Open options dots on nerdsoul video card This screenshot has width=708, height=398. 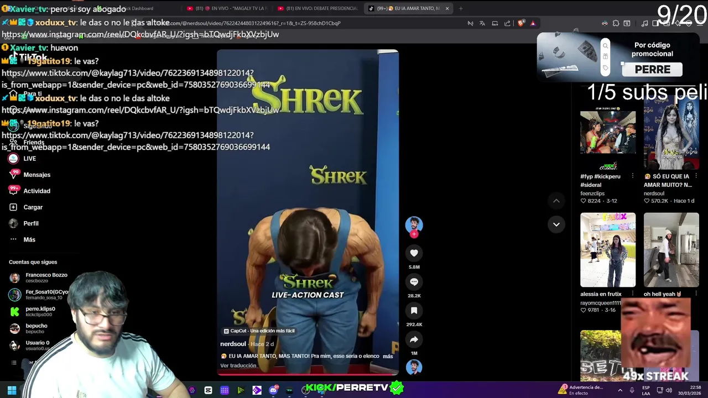tap(696, 176)
